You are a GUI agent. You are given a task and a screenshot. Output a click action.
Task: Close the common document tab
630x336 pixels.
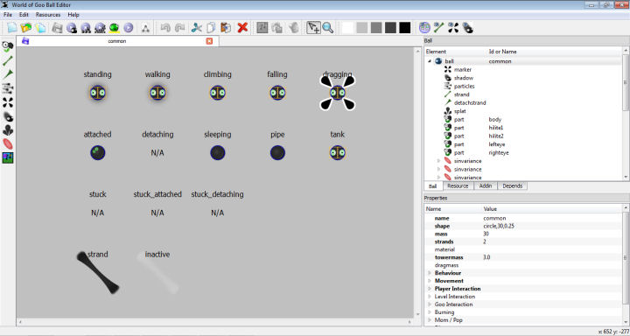(209, 41)
